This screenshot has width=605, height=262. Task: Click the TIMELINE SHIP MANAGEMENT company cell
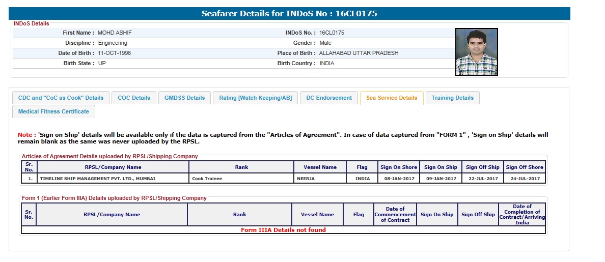tap(97, 179)
